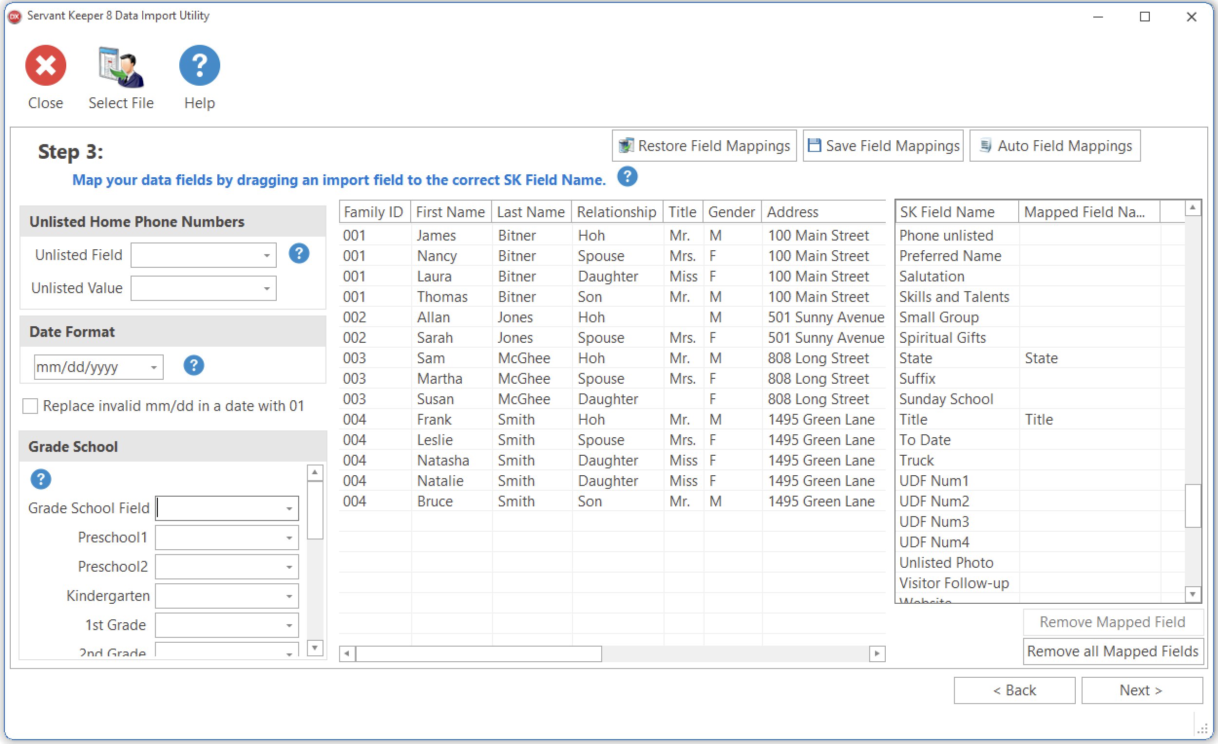Expand the mm/dd/yyyy date format dropdown

click(x=154, y=368)
